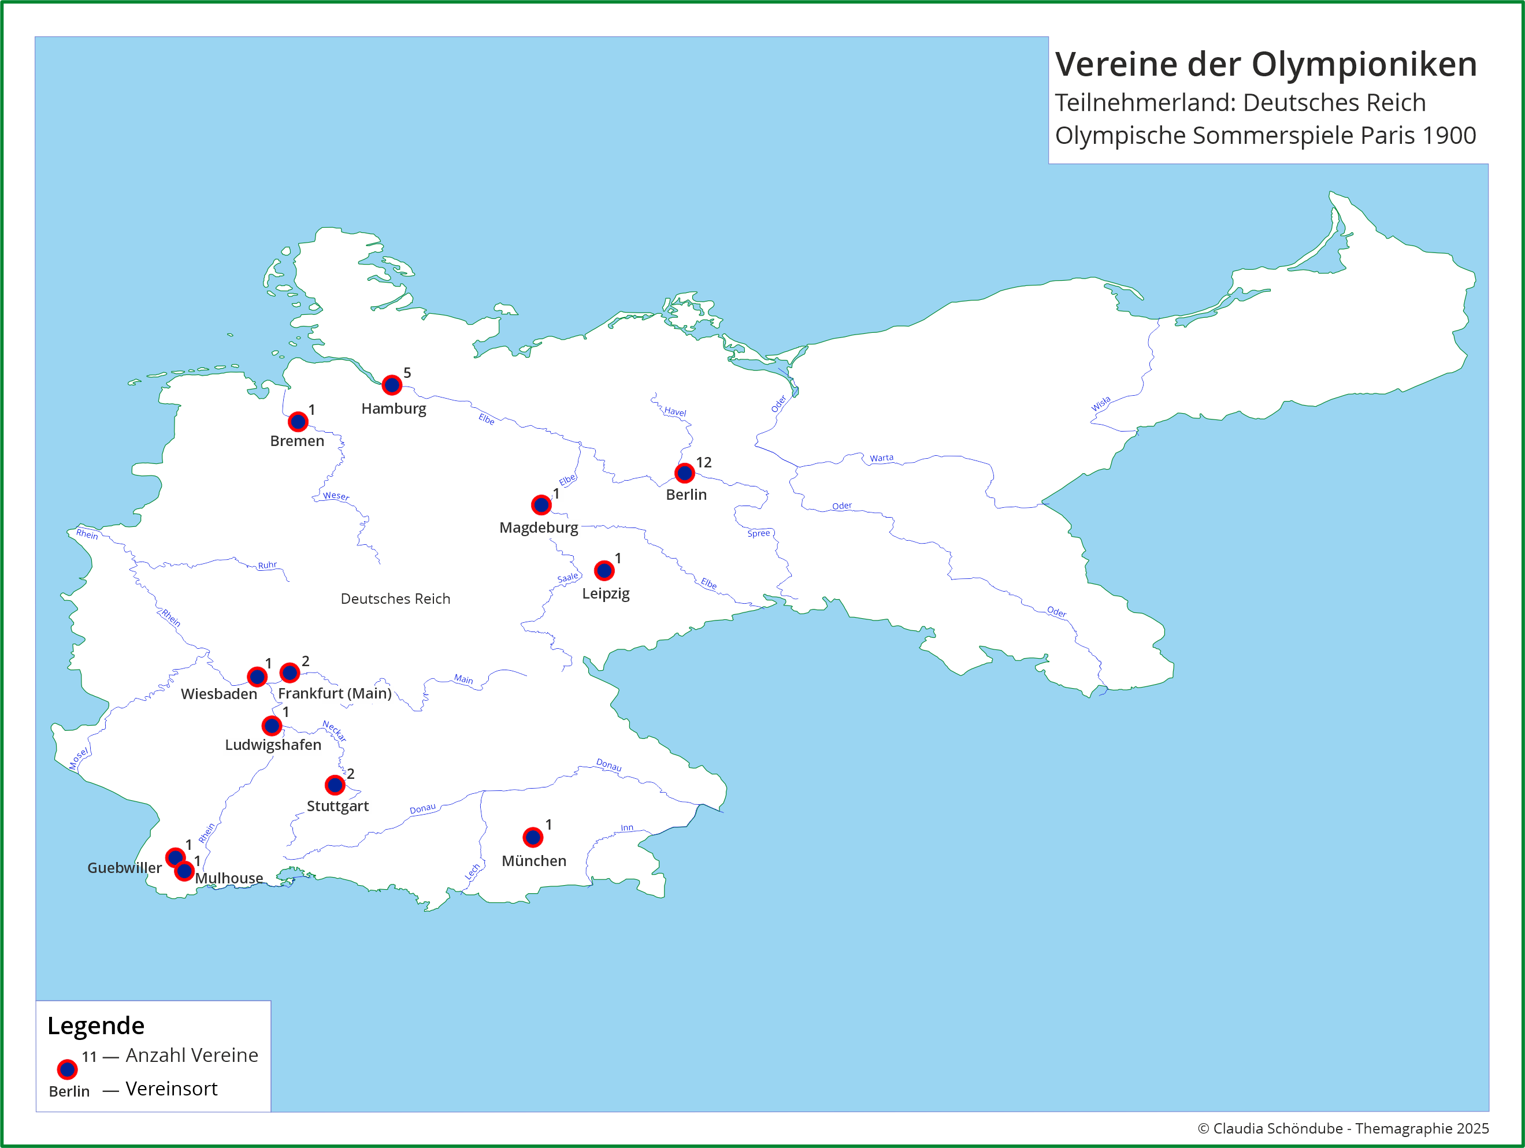Click the Wiesbaden location marker
Screen dimensions: 1525x1148
[257, 677]
